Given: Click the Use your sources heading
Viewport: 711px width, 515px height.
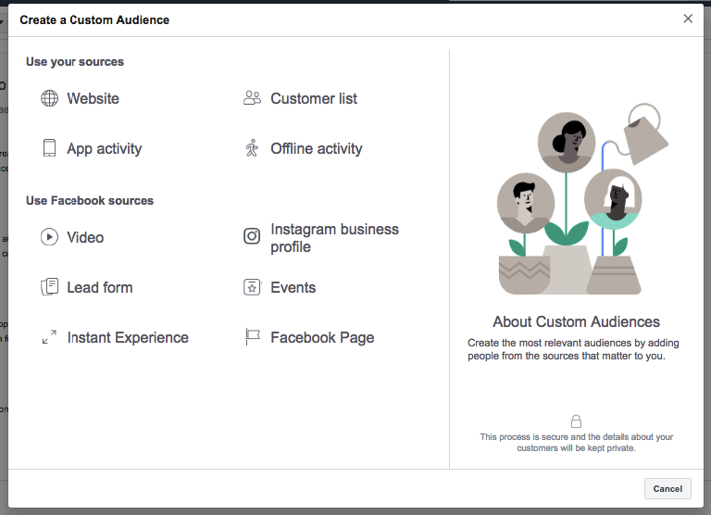Looking at the screenshot, I should pyautogui.click(x=75, y=62).
